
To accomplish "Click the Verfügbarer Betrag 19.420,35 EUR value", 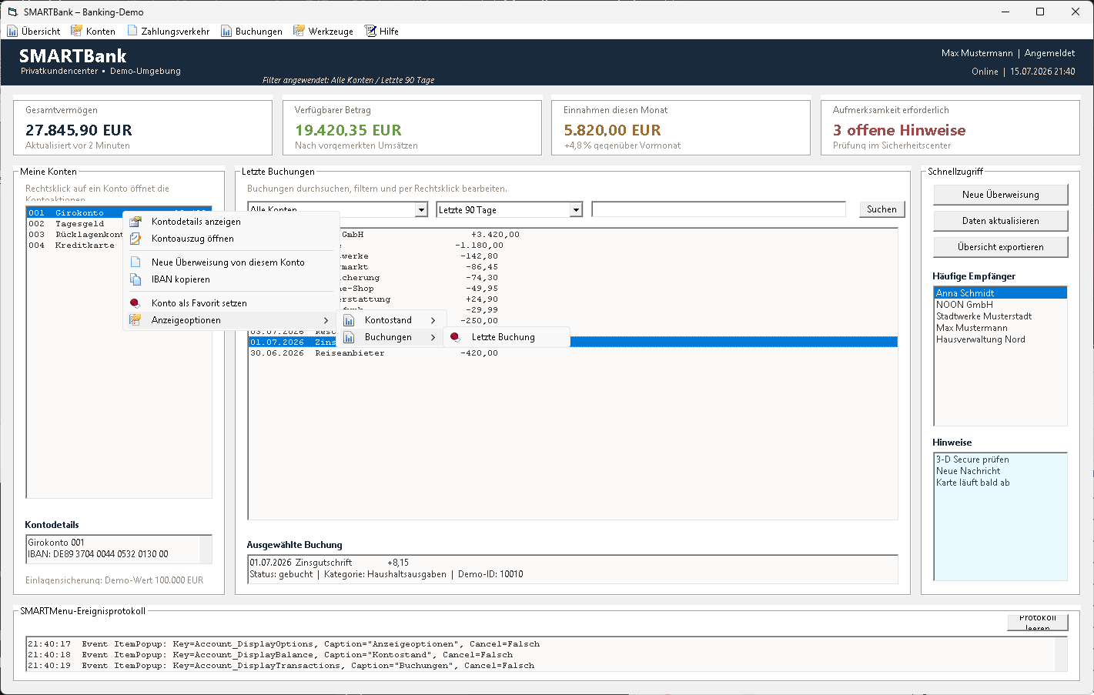I will pos(348,130).
